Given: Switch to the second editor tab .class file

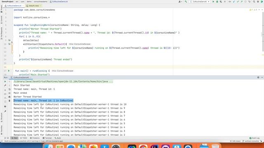Looking at the screenshot, I should click(x=33, y=6).
